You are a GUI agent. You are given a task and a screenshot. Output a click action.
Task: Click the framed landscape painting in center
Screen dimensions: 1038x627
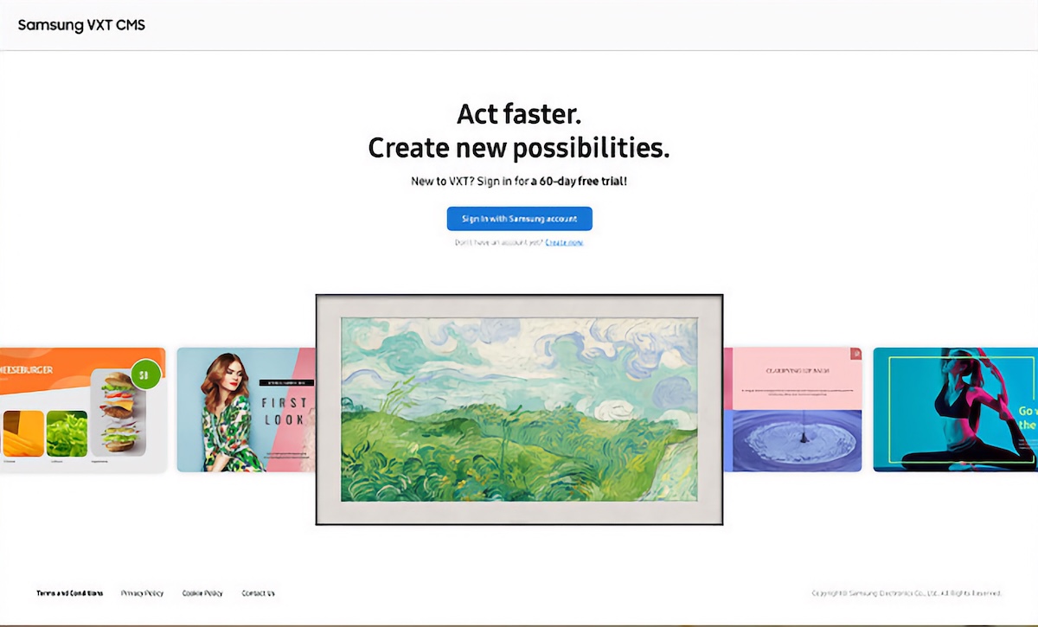[x=519, y=409]
